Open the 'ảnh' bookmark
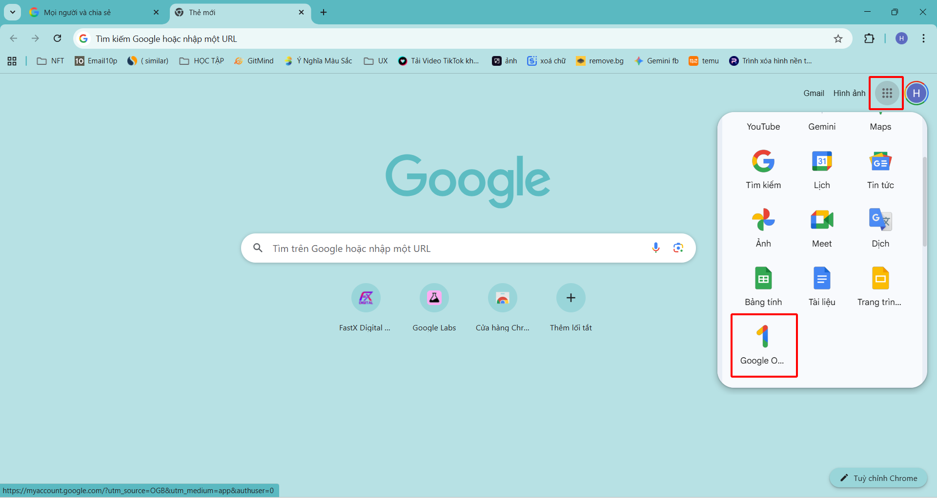This screenshot has height=498, width=937. click(x=505, y=61)
